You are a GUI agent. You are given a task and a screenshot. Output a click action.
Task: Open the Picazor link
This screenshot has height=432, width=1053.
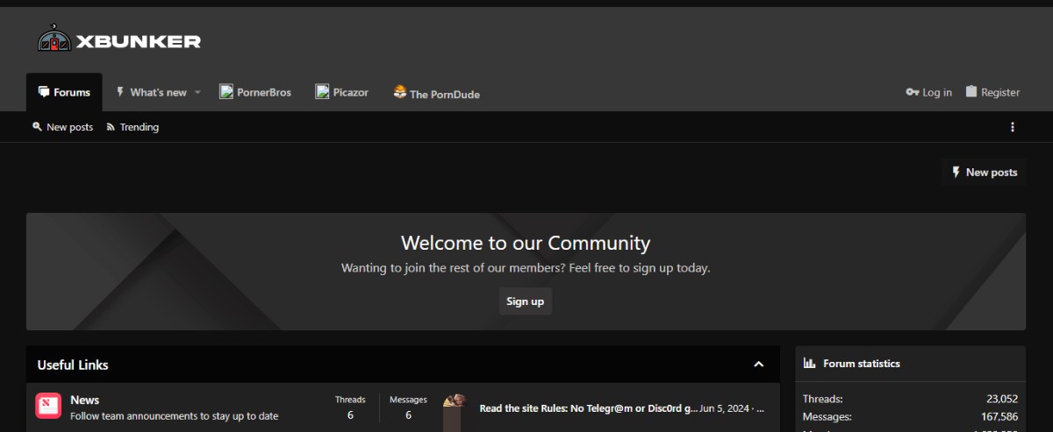[342, 92]
